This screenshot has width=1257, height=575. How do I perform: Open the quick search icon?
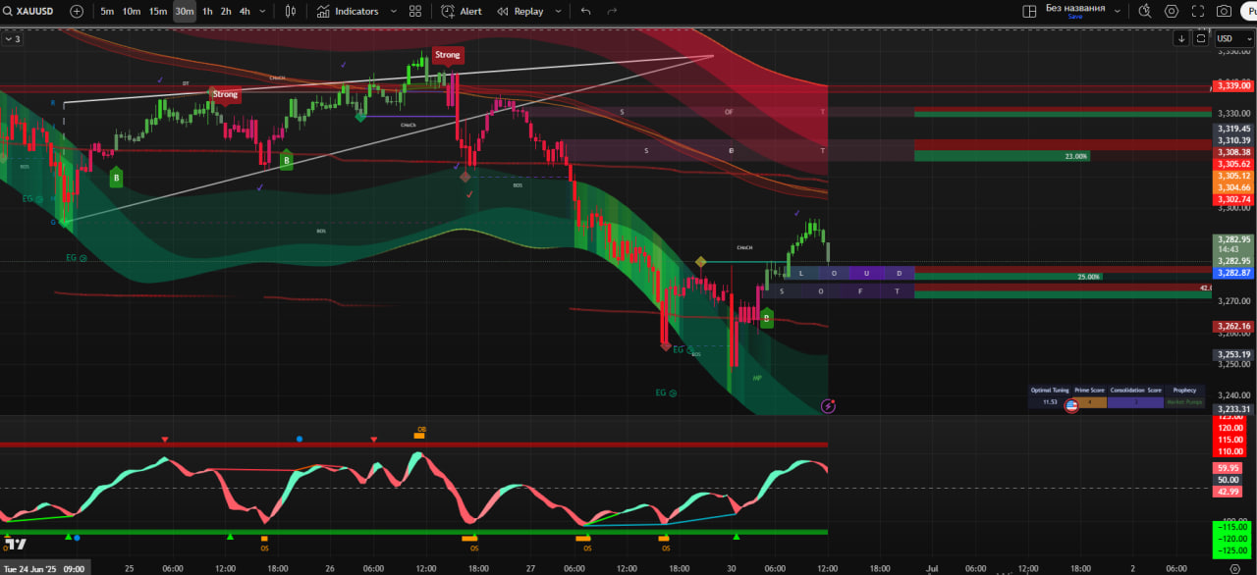click(x=1145, y=11)
